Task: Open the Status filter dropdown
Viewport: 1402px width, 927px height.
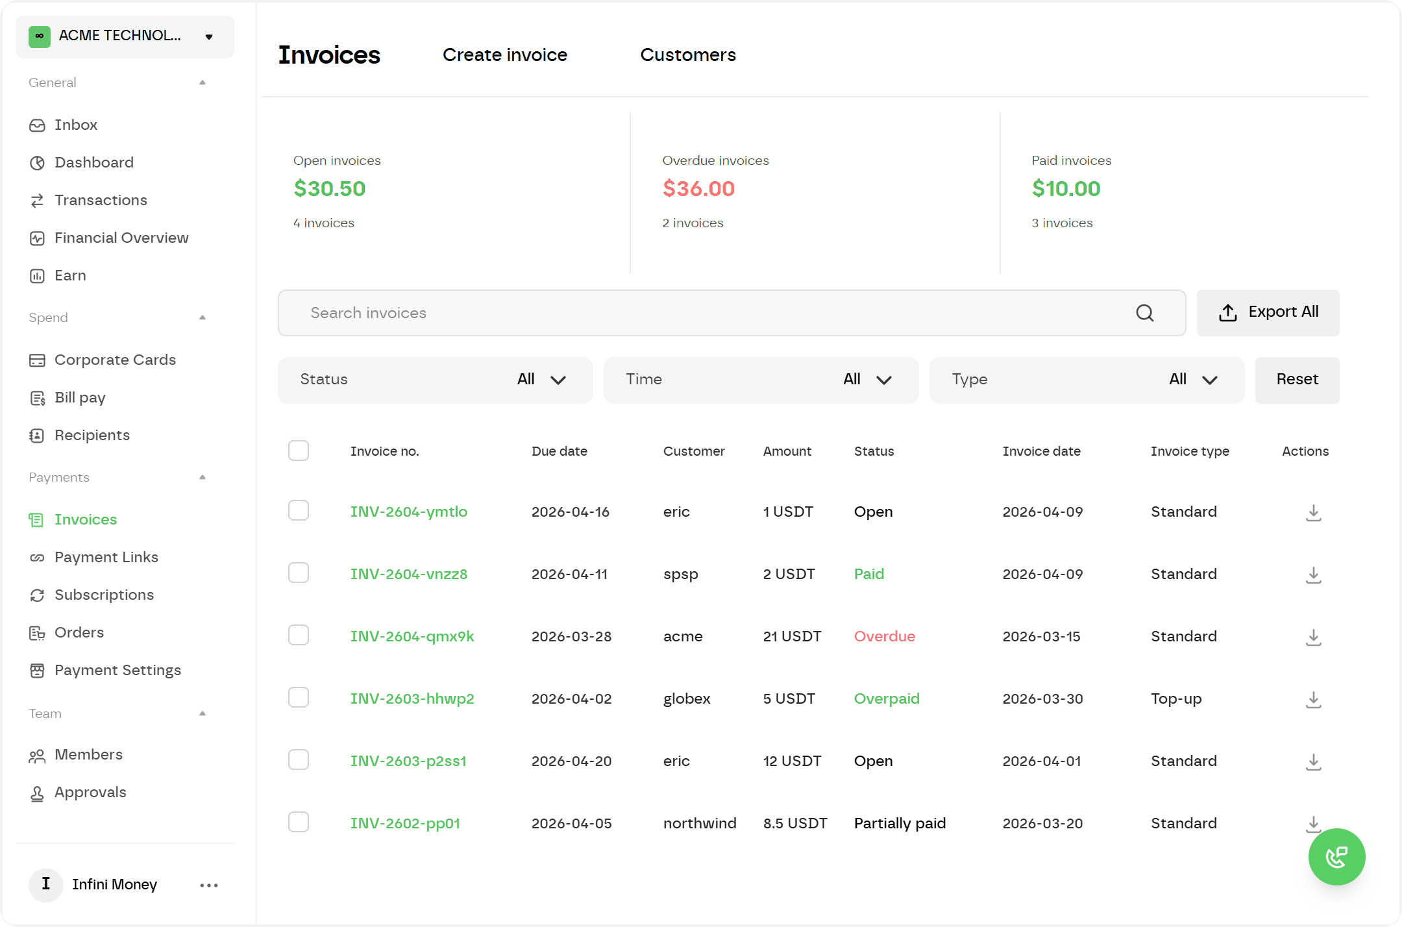Action: tap(436, 380)
